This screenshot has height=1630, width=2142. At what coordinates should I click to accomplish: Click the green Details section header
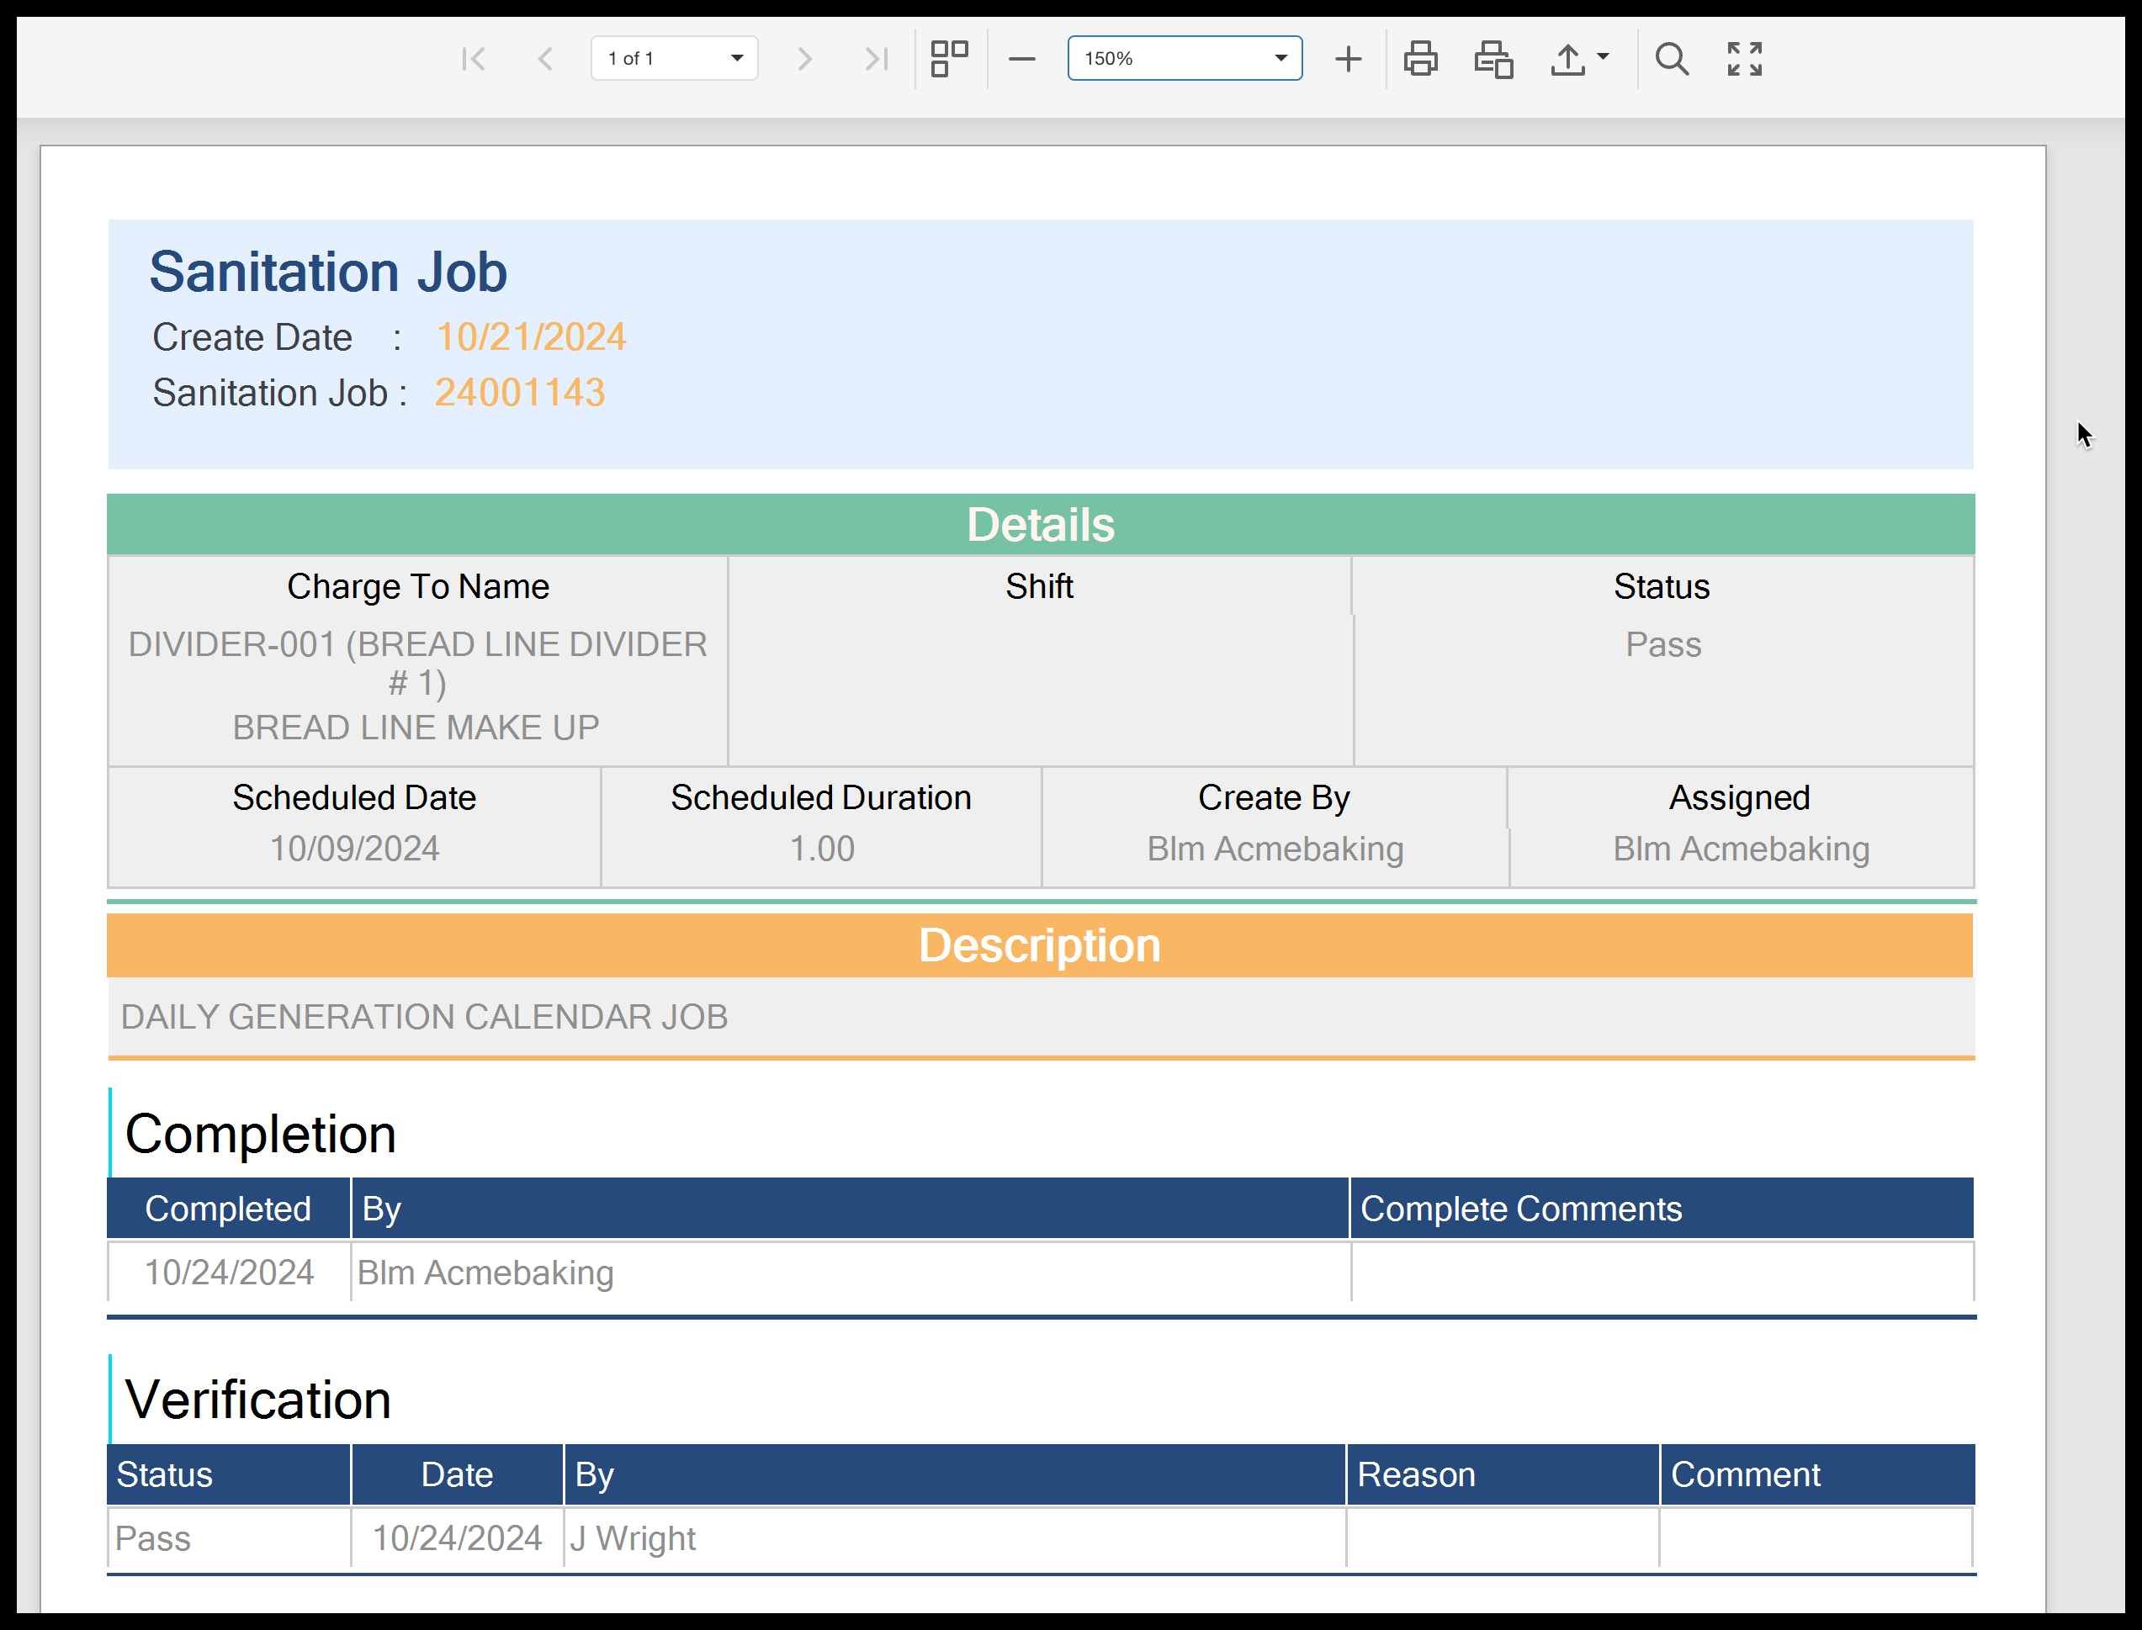pos(1041,525)
